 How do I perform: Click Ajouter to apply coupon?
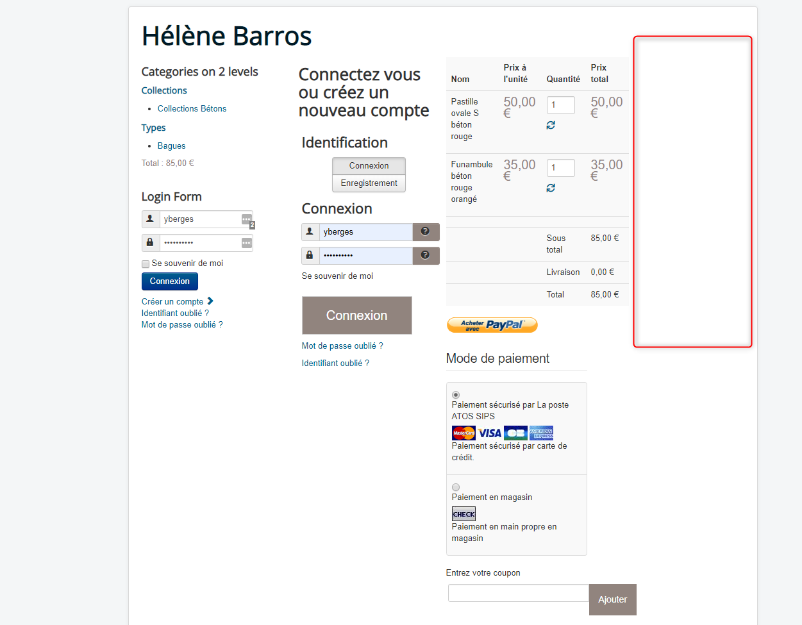tap(612, 599)
